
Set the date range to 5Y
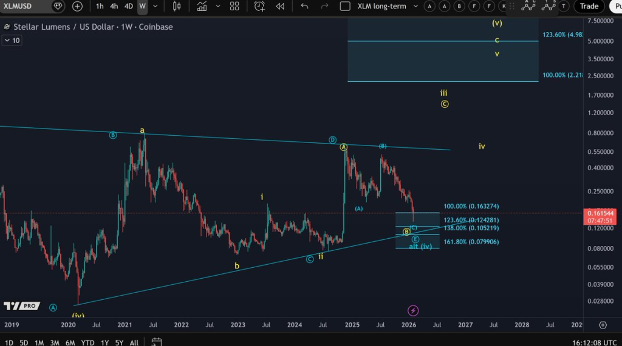(120, 342)
